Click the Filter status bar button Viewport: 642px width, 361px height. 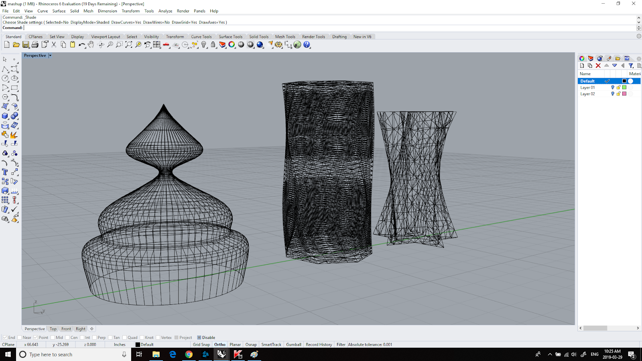pos(341,345)
